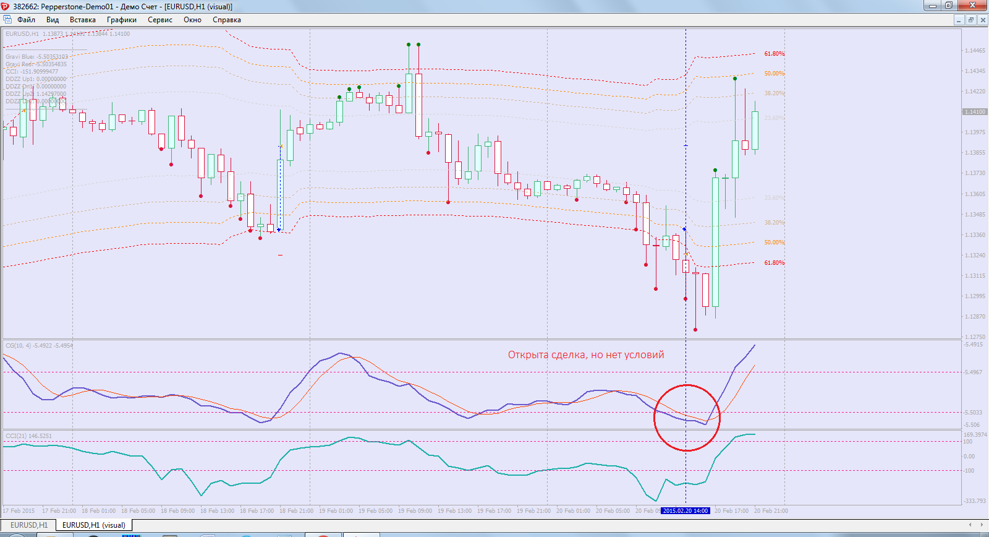
Task: Click the 19 Feb 13:00 time label
Action: tap(454, 511)
